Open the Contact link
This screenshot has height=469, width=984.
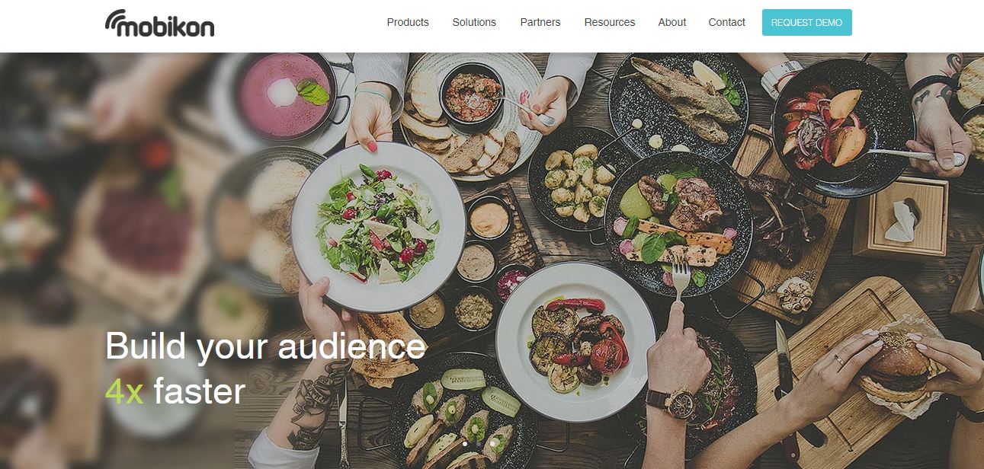click(x=726, y=22)
